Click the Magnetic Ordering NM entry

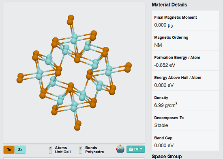(185, 41)
